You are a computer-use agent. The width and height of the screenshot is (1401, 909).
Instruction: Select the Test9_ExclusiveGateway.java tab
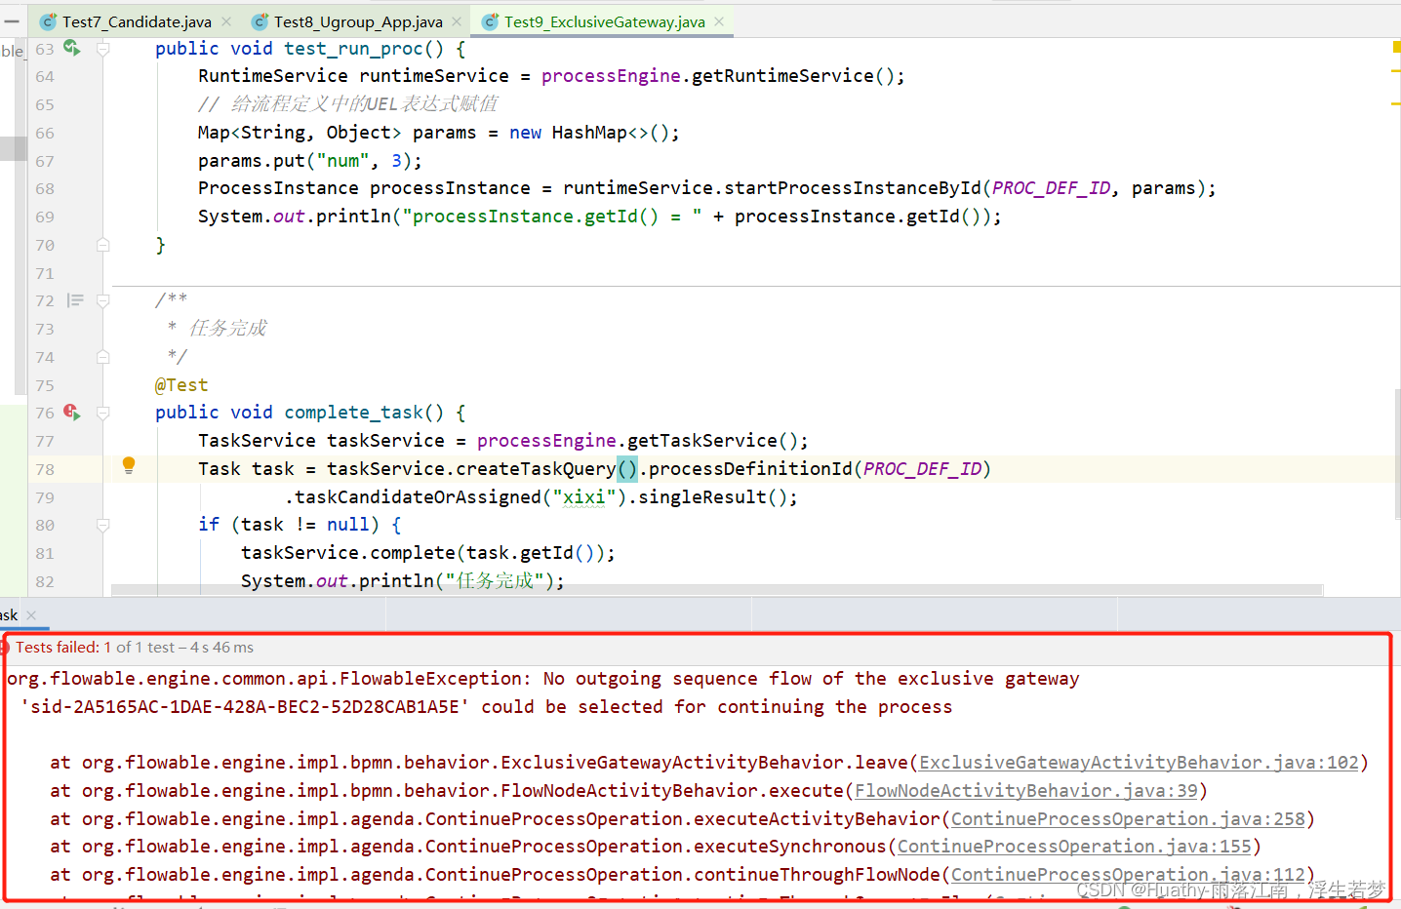point(605,21)
